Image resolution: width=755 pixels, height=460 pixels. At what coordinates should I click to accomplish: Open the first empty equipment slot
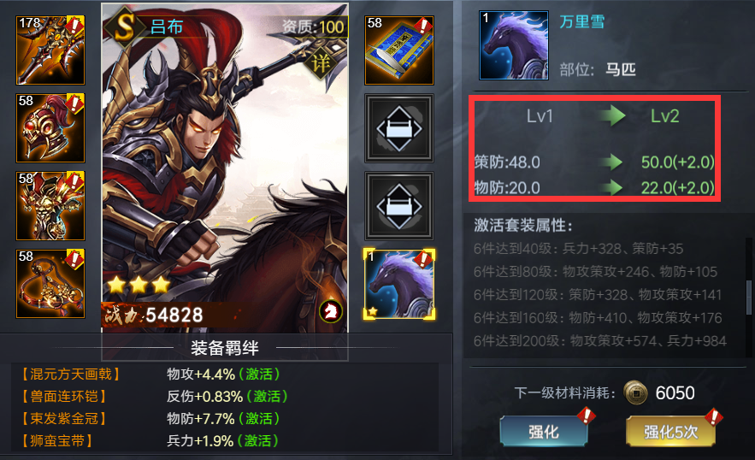coord(399,128)
